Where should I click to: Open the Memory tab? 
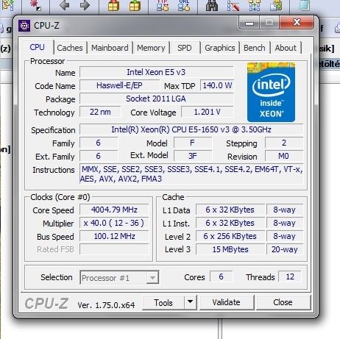tap(151, 48)
